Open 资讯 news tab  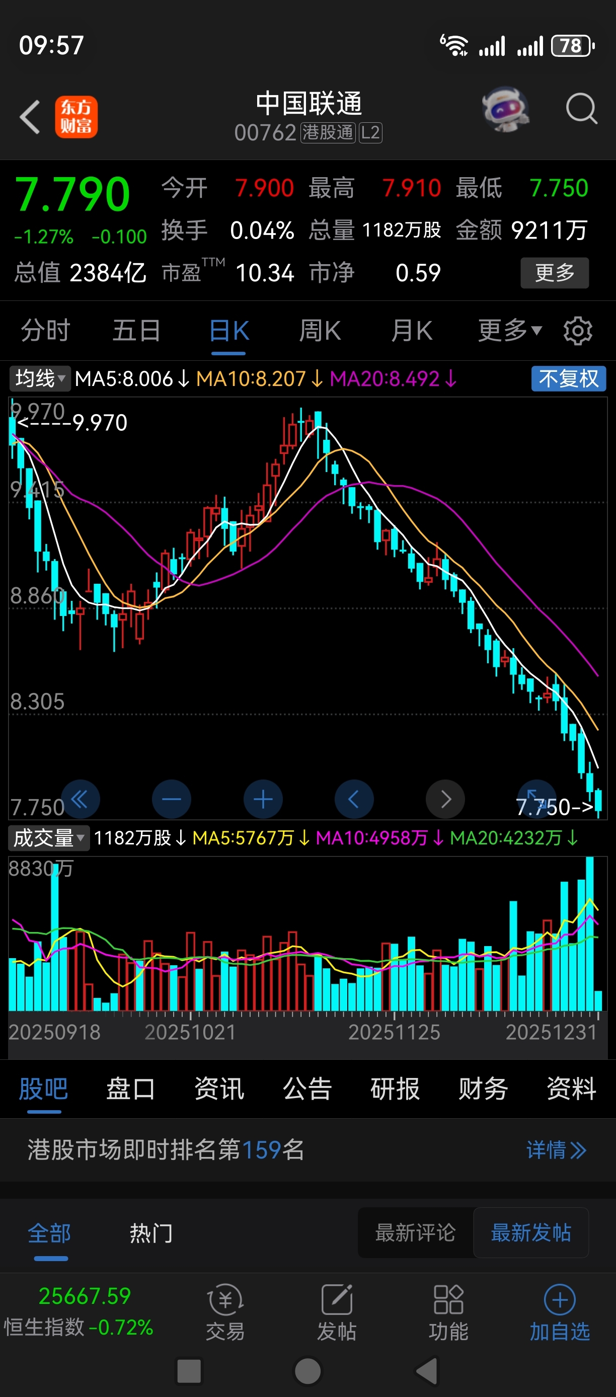click(219, 1089)
